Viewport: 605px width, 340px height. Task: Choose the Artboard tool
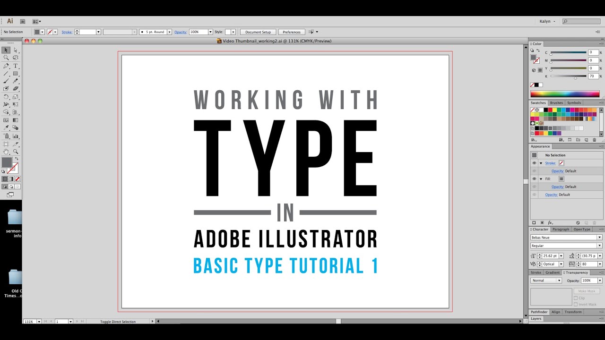[6, 144]
